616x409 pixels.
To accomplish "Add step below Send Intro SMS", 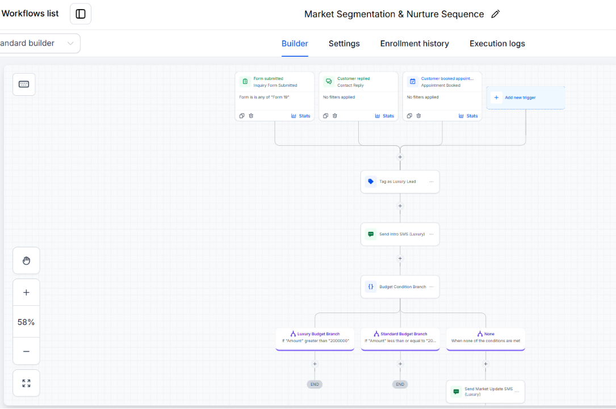I will 400,259.
